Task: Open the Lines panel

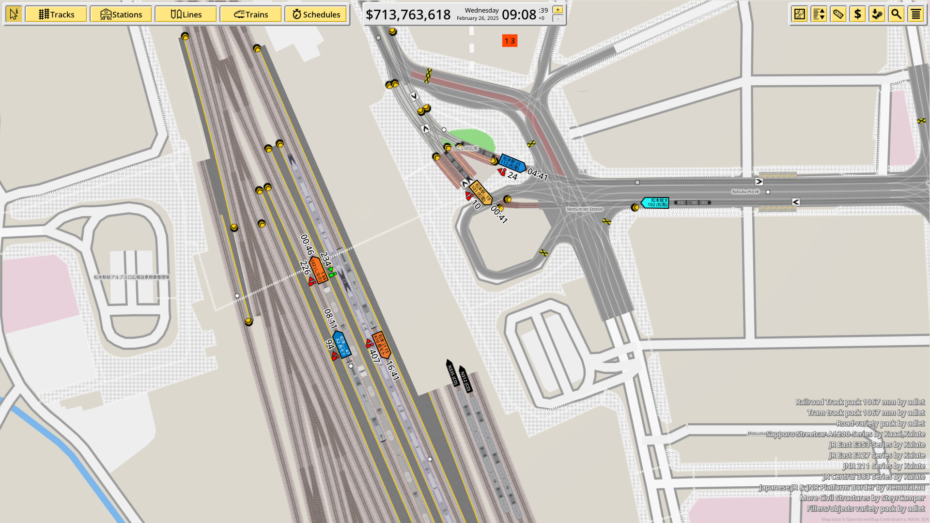Action: [x=186, y=14]
